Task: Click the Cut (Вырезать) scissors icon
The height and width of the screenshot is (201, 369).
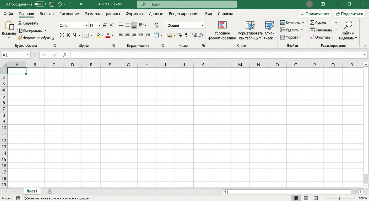Action: click(20, 23)
